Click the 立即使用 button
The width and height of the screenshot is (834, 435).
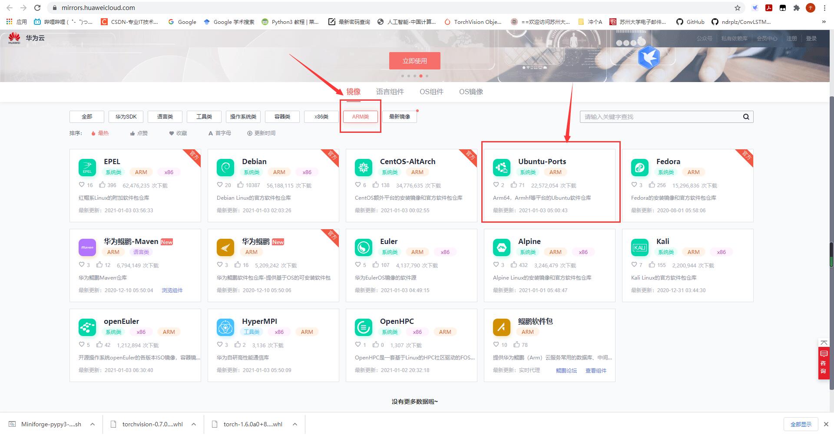point(414,60)
